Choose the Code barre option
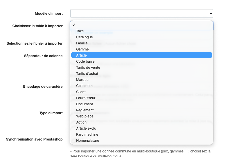 click(85, 61)
